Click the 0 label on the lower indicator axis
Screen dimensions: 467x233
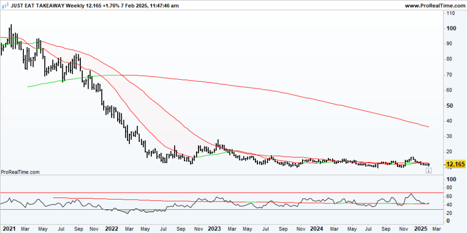(448, 221)
